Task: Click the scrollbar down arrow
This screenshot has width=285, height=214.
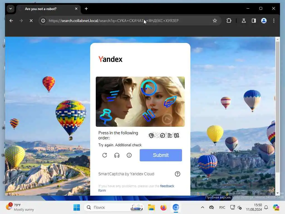Action: (277, 193)
